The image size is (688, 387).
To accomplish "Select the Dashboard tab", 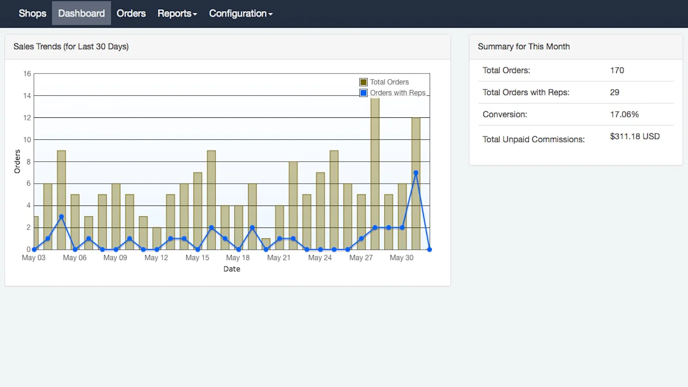I will (81, 13).
